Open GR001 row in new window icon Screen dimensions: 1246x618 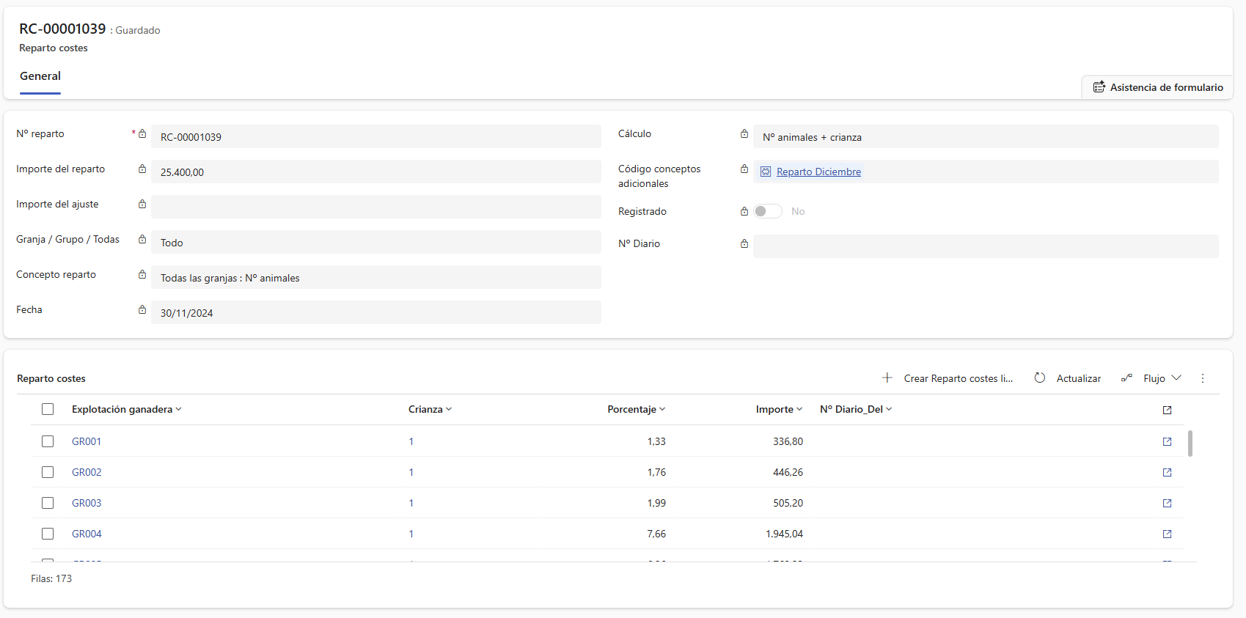coord(1167,441)
